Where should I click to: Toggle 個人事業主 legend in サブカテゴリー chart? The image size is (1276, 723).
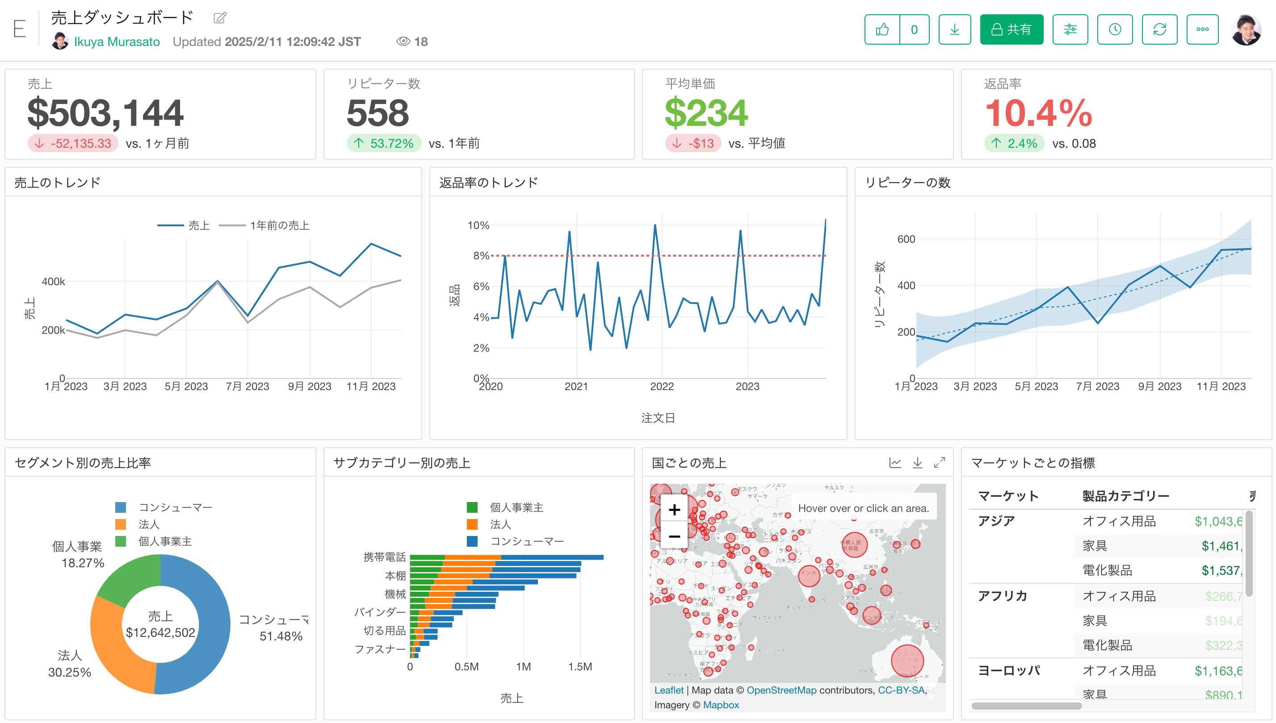pos(505,507)
